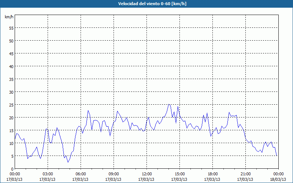
Task: Click the "17/03/13" date under 03:00
Action: (x=47, y=179)
